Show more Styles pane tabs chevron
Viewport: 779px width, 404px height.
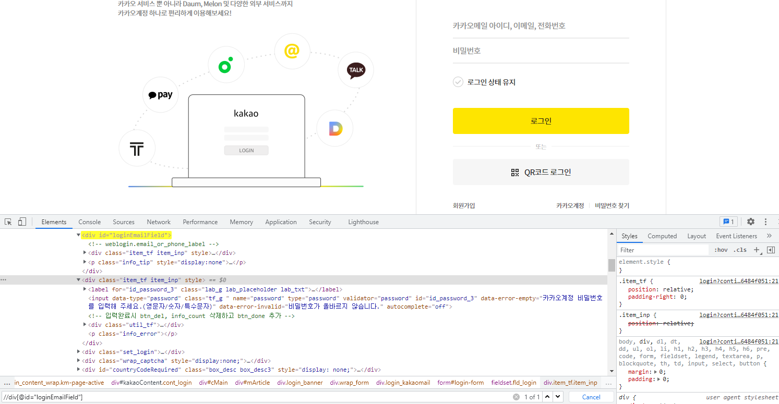pos(769,236)
